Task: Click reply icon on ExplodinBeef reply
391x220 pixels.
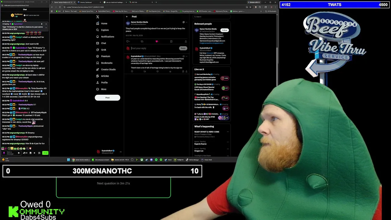Action: [132, 71]
